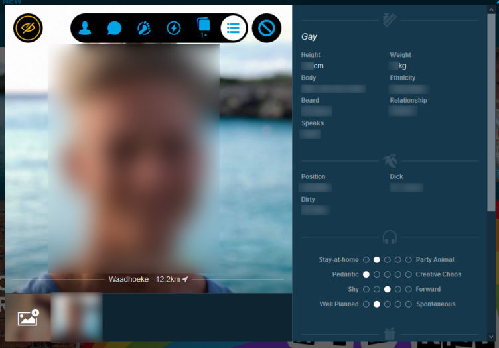Viewport: 499px width, 348px height.
Task: Click the vertical scrollbar thumb
Action: click(491, 113)
